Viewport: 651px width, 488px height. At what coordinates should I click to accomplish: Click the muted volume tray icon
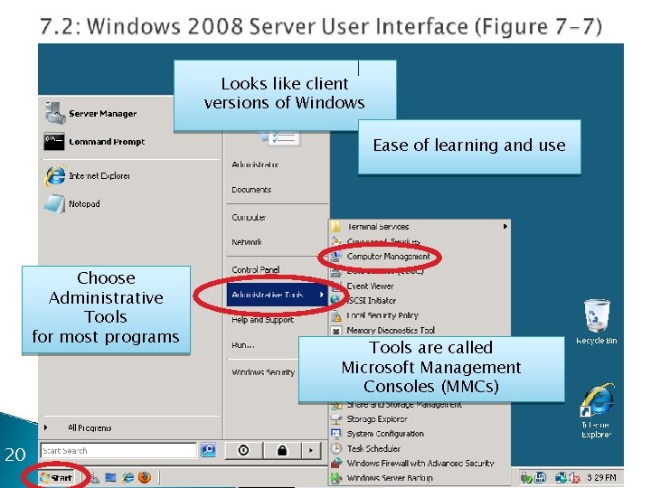[x=575, y=478]
